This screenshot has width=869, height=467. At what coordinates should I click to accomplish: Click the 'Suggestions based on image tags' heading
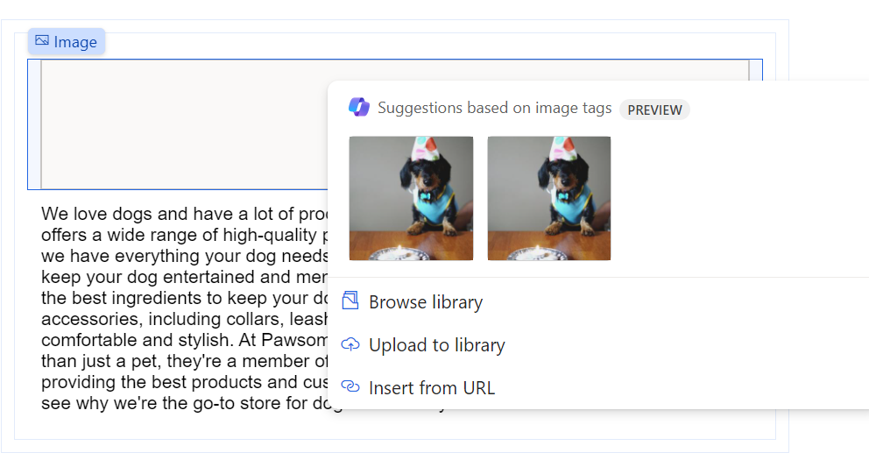[x=494, y=109]
